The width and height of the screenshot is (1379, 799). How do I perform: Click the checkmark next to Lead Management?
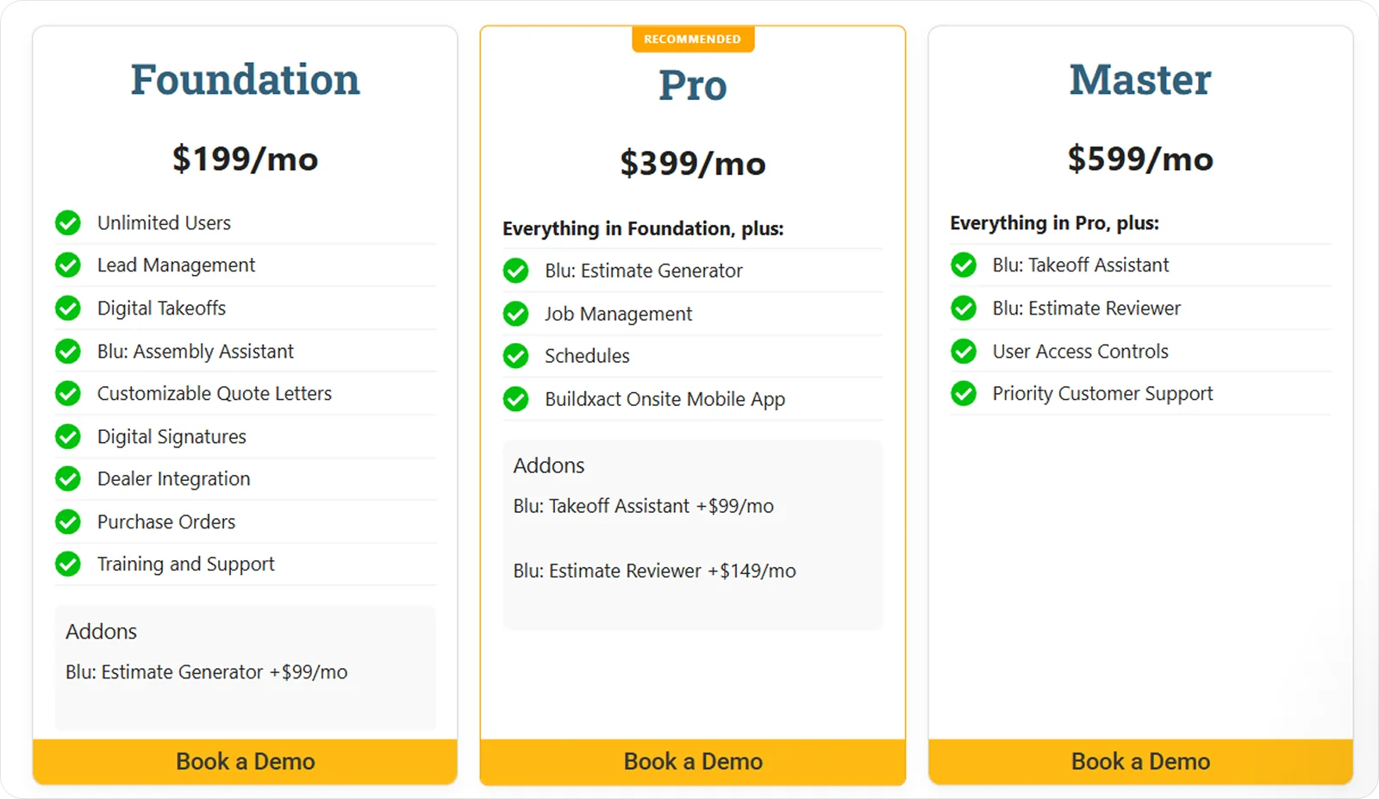click(x=67, y=265)
